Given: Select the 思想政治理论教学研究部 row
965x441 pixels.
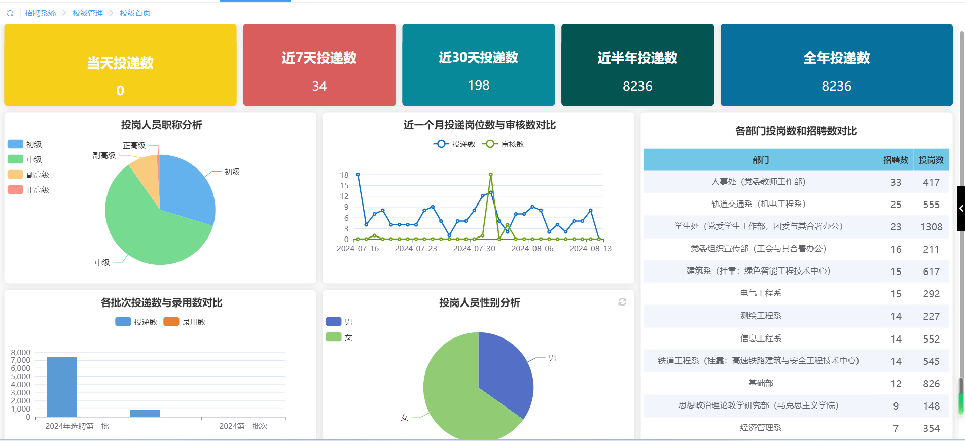Looking at the screenshot, I should 796,405.
